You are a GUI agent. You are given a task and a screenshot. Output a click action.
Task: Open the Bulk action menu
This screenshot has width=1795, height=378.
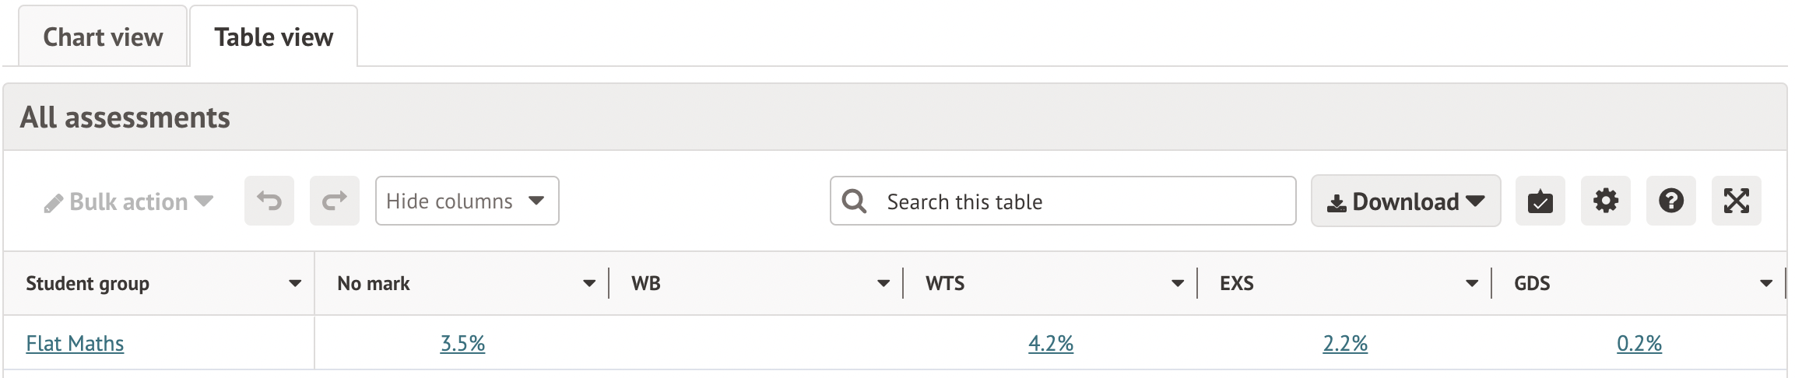click(129, 202)
